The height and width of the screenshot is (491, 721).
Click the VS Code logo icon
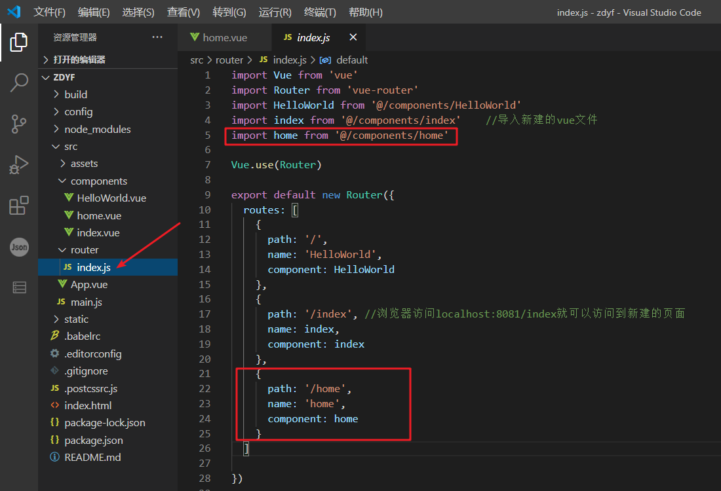point(14,12)
